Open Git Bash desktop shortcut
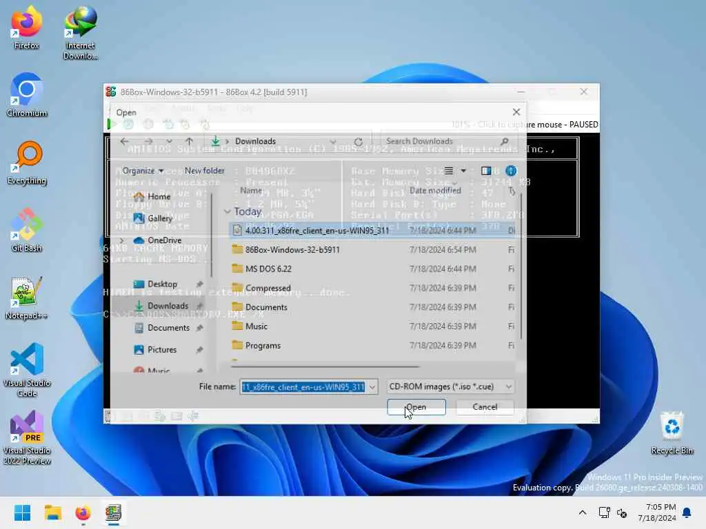The image size is (706, 529). click(27, 230)
